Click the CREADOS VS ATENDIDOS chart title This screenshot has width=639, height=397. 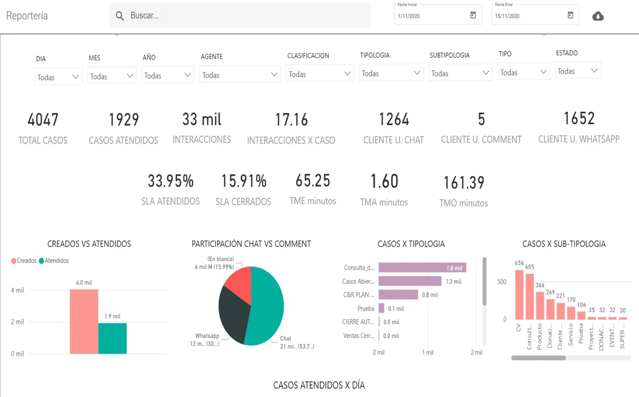coord(89,244)
